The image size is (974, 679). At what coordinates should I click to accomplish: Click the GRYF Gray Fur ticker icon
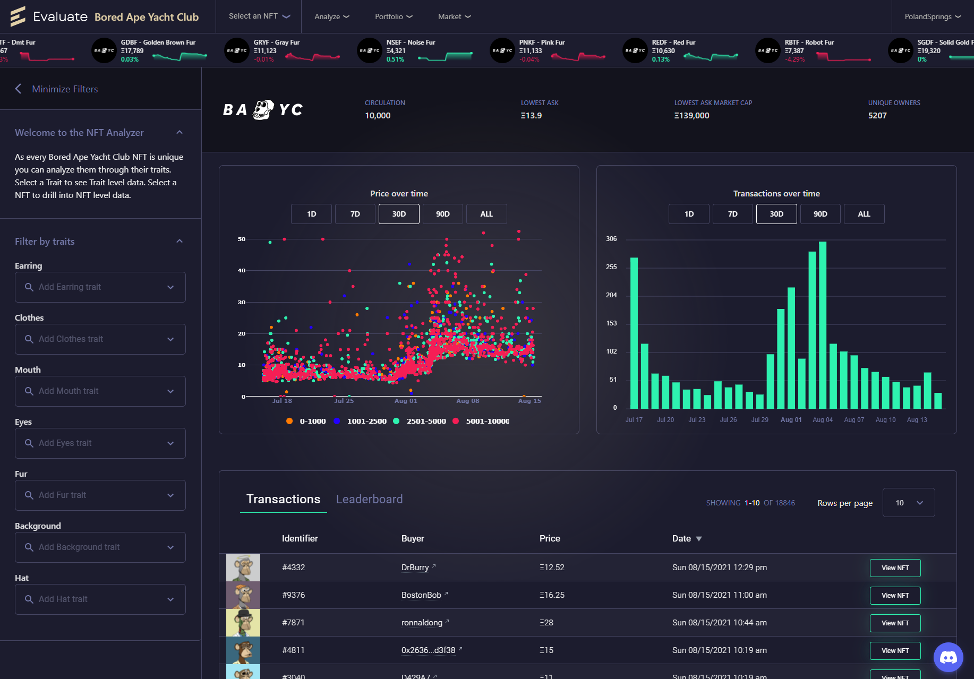237,50
